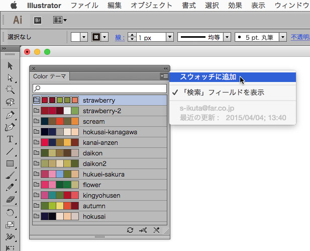The image size is (310, 251).
Task: Open the brush definition dropdown
Action: (283, 37)
